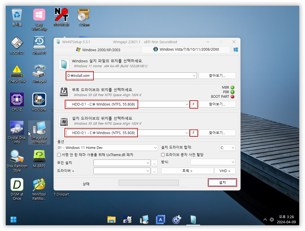Expand the boot drive HDD-0:1 dropdown
The width and height of the screenshot is (305, 231).
(187, 104)
